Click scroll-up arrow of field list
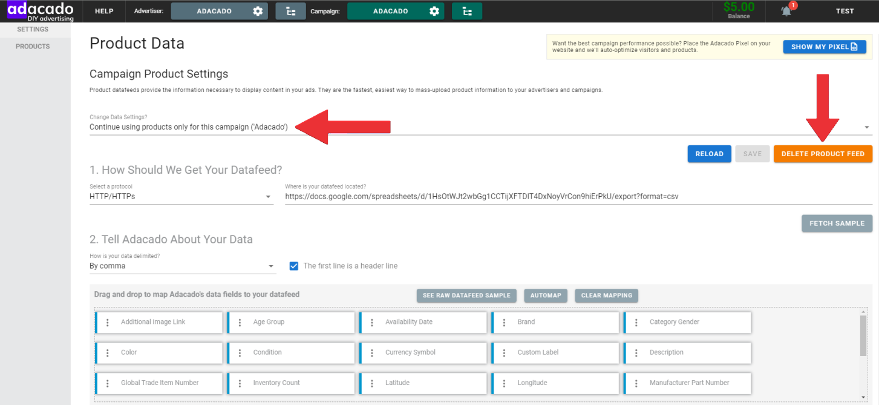 pos(863,311)
